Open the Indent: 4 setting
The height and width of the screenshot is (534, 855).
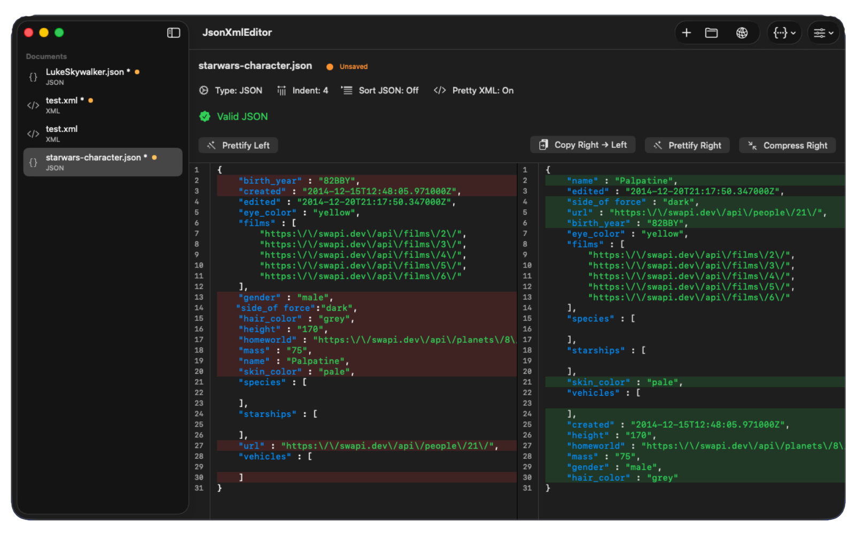click(310, 90)
